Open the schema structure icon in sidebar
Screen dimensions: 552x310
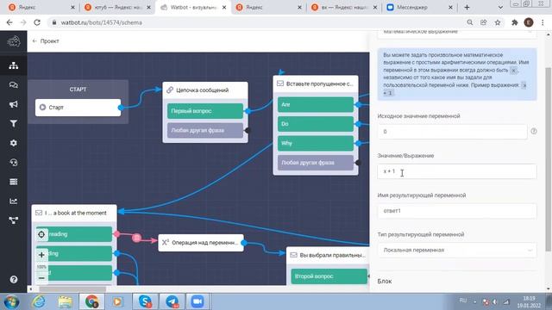click(x=14, y=65)
